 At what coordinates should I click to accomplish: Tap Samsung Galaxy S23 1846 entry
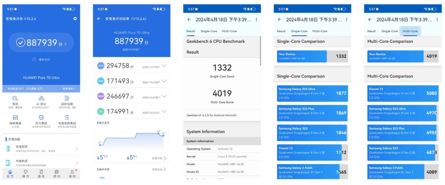click(x=312, y=133)
